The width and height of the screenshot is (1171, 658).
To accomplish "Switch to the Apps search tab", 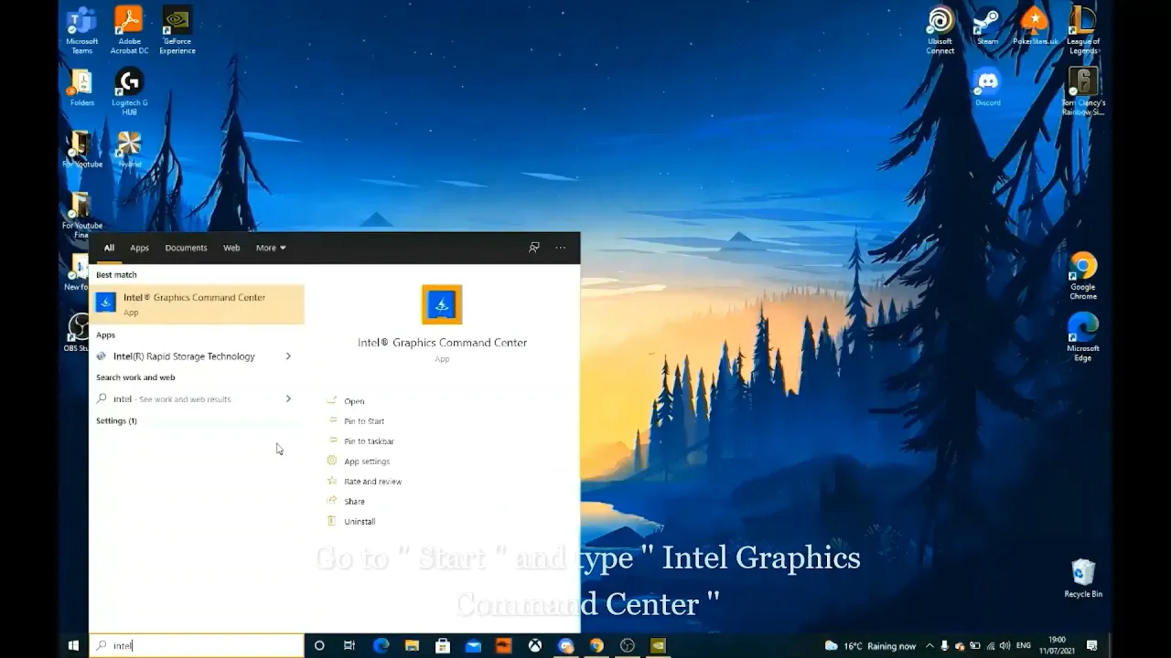I will point(139,248).
